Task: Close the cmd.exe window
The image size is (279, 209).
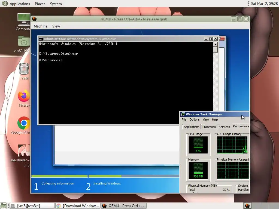Action: 215,39
